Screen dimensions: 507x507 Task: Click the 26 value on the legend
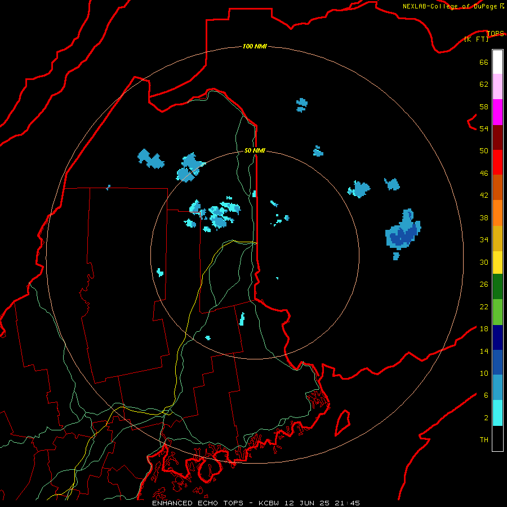tap(484, 284)
